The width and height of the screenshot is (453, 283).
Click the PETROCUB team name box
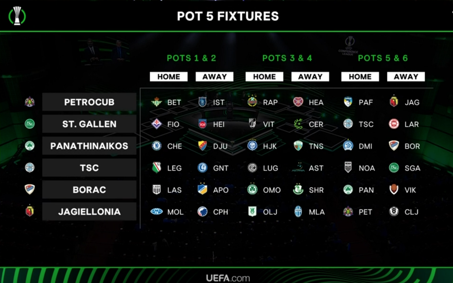click(89, 102)
